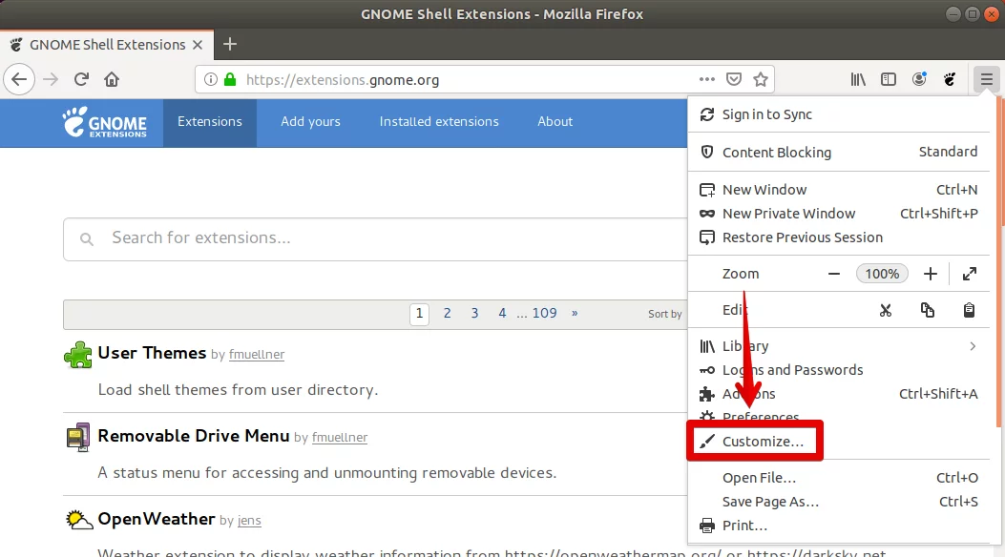Click the address bar URL
Image resolution: width=1005 pixels, height=557 pixels.
click(x=343, y=80)
